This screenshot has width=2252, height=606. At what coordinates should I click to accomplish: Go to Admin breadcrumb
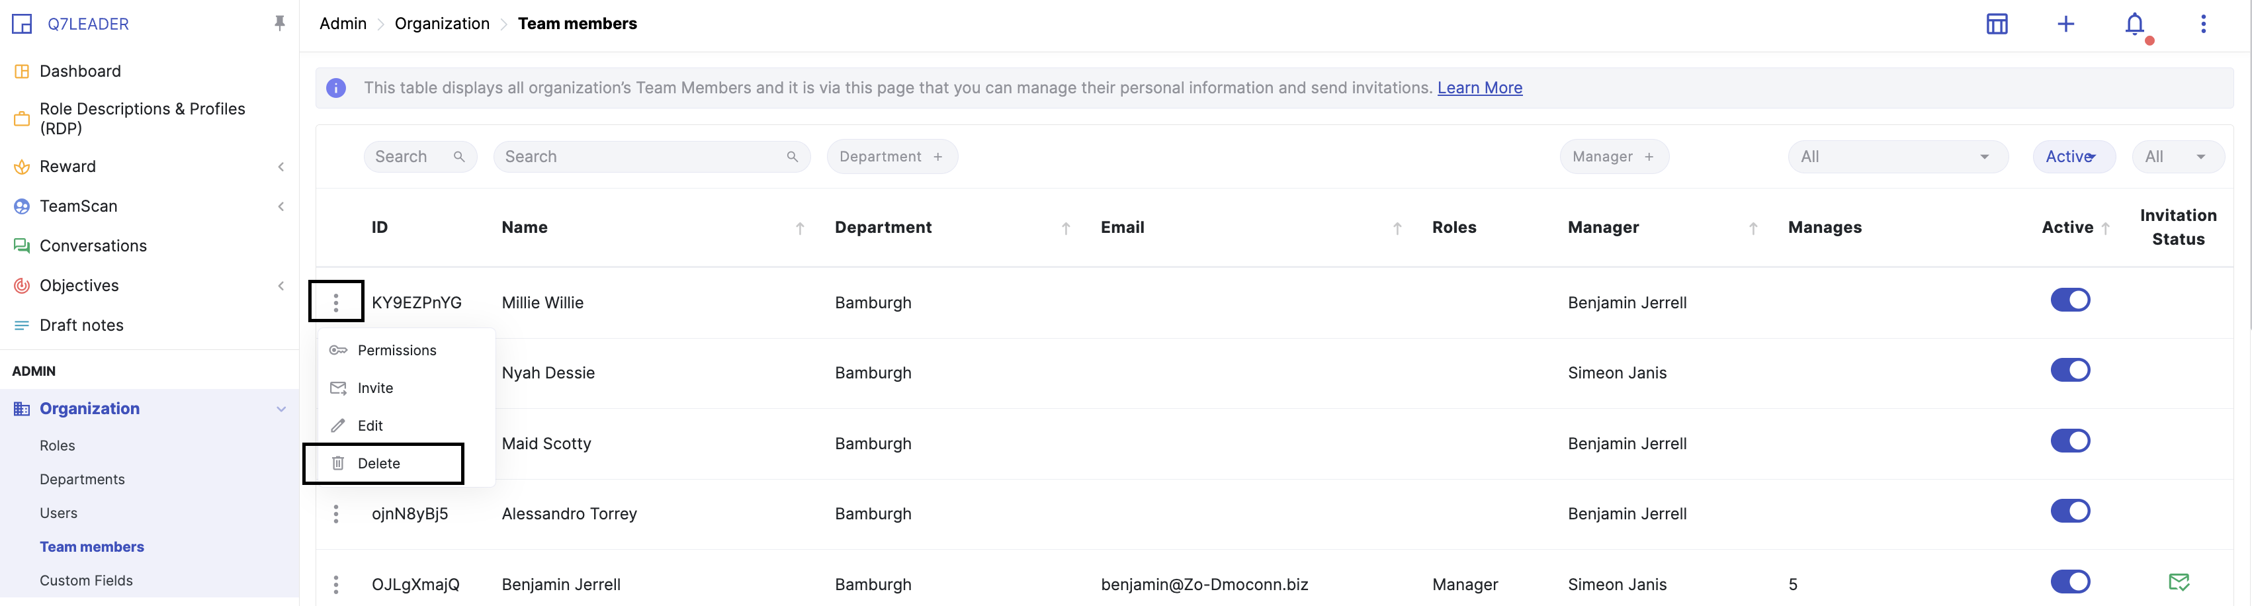pyautogui.click(x=343, y=24)
